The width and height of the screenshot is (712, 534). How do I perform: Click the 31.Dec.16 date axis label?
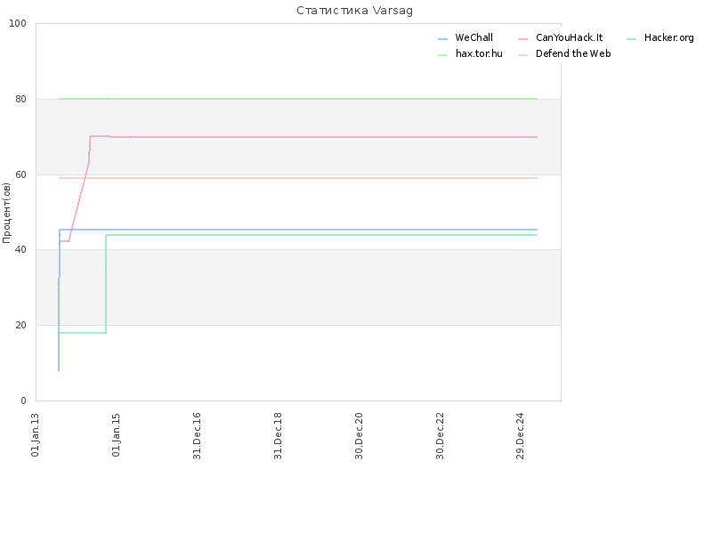197,436
